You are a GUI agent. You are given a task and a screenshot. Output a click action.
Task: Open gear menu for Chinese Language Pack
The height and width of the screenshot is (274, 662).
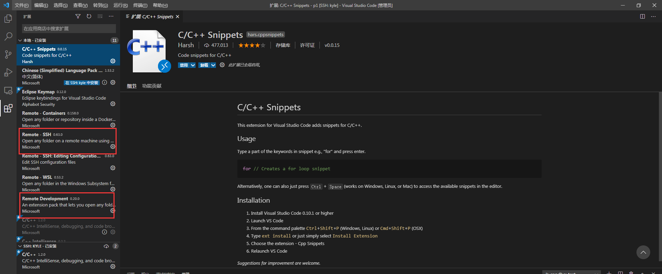[x=113, y=82]
